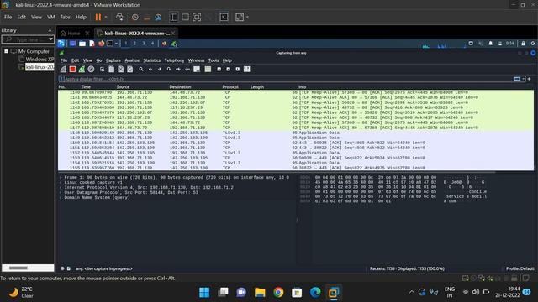Open display filter history dropdown arrow
This screenshot has height=302, width=538.
coord(524,79)
